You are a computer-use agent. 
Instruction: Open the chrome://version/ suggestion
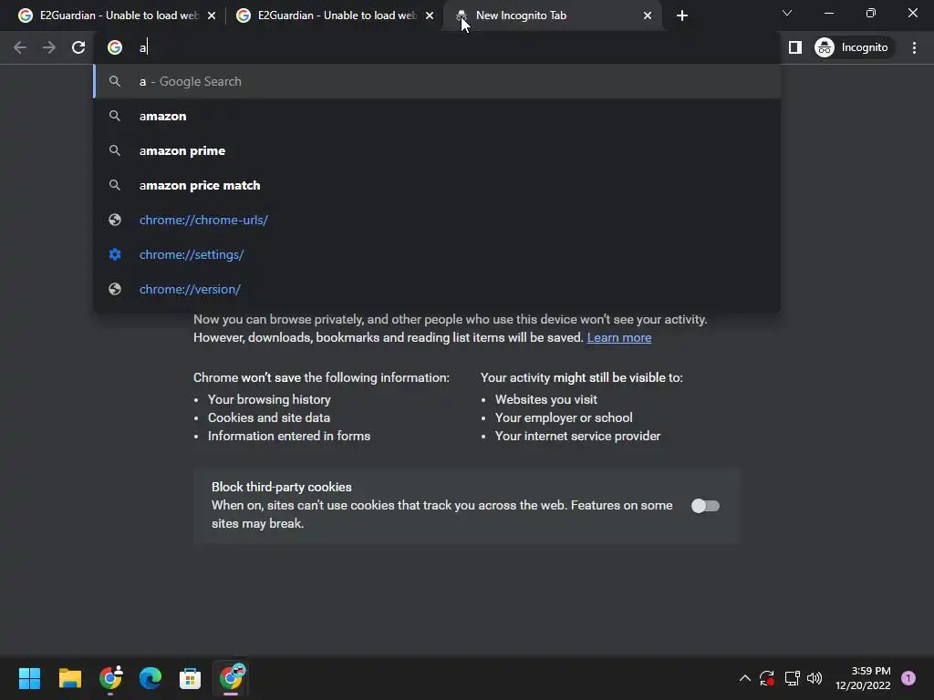coord(437,289)
